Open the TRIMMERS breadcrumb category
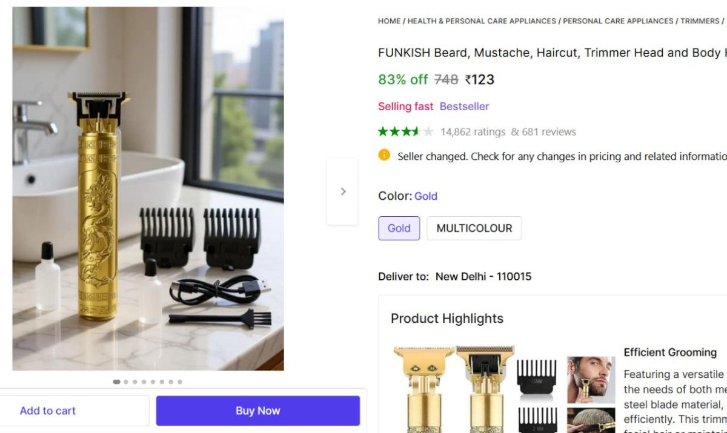727x433 pixels. tap(699, 21)
